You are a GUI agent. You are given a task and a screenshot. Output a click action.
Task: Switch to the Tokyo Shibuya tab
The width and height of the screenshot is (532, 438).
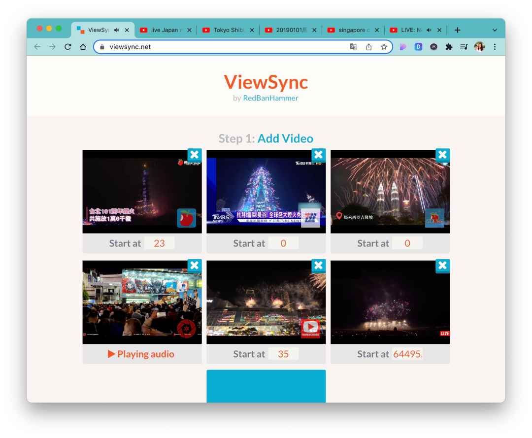pos(228,30)
